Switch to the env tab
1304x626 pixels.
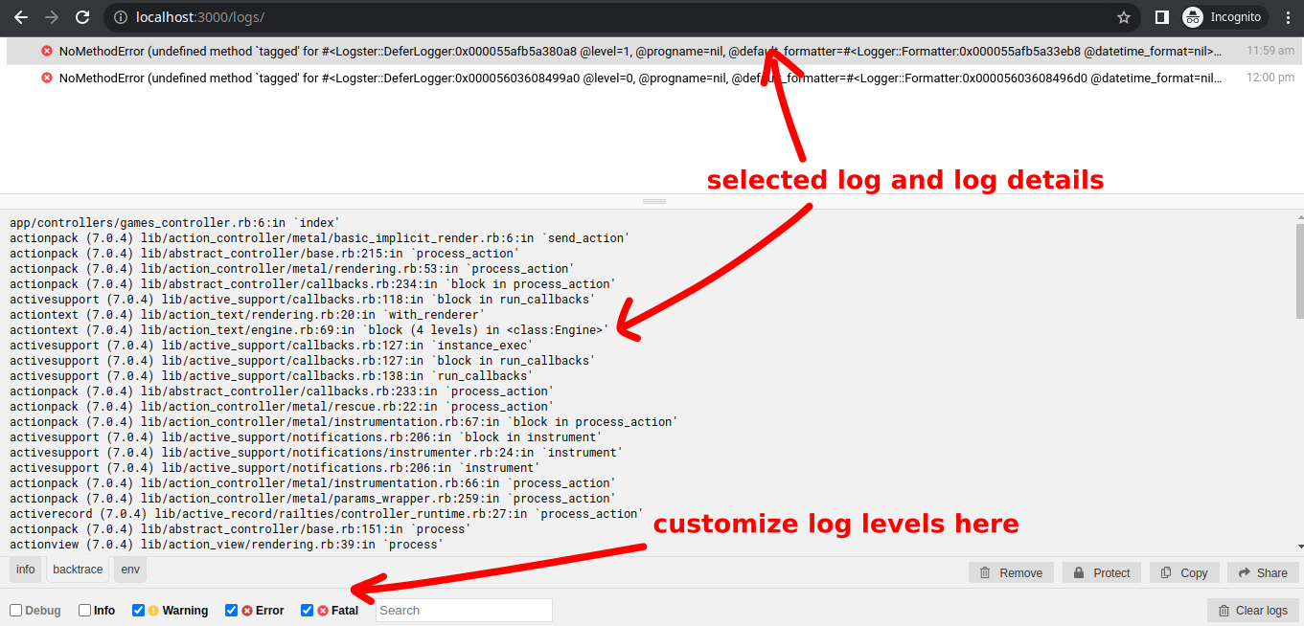pyautogui.click(x=129, y=569)
